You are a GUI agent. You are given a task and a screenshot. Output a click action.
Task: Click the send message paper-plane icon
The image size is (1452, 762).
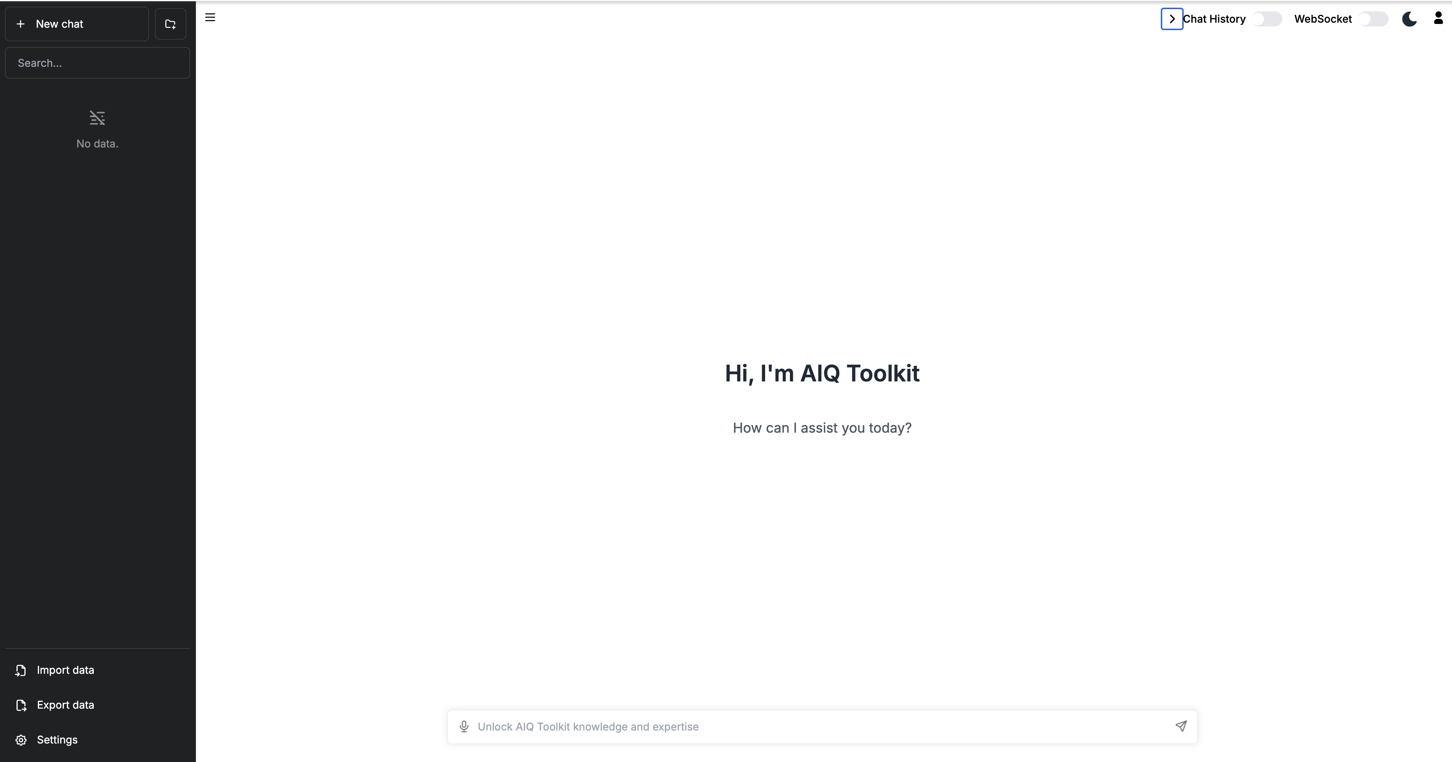point(1181,726)
